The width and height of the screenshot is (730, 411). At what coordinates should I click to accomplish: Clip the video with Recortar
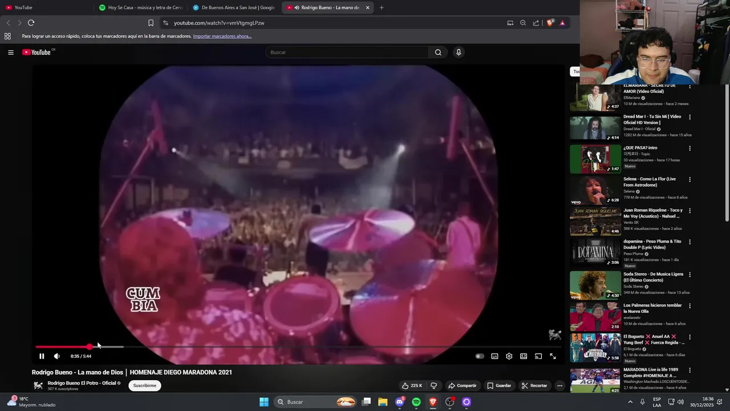pos(534,386)
